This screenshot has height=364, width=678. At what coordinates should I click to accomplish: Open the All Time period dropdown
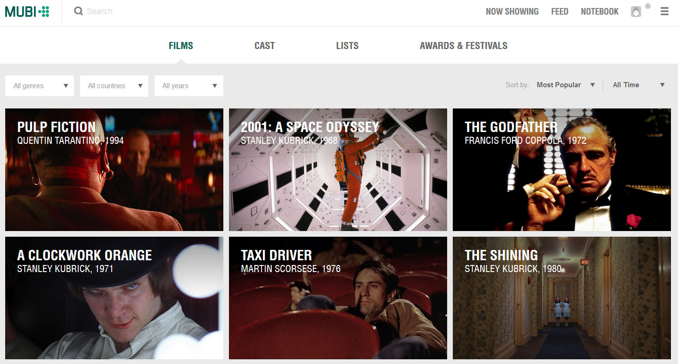click(x=638, y=85)
